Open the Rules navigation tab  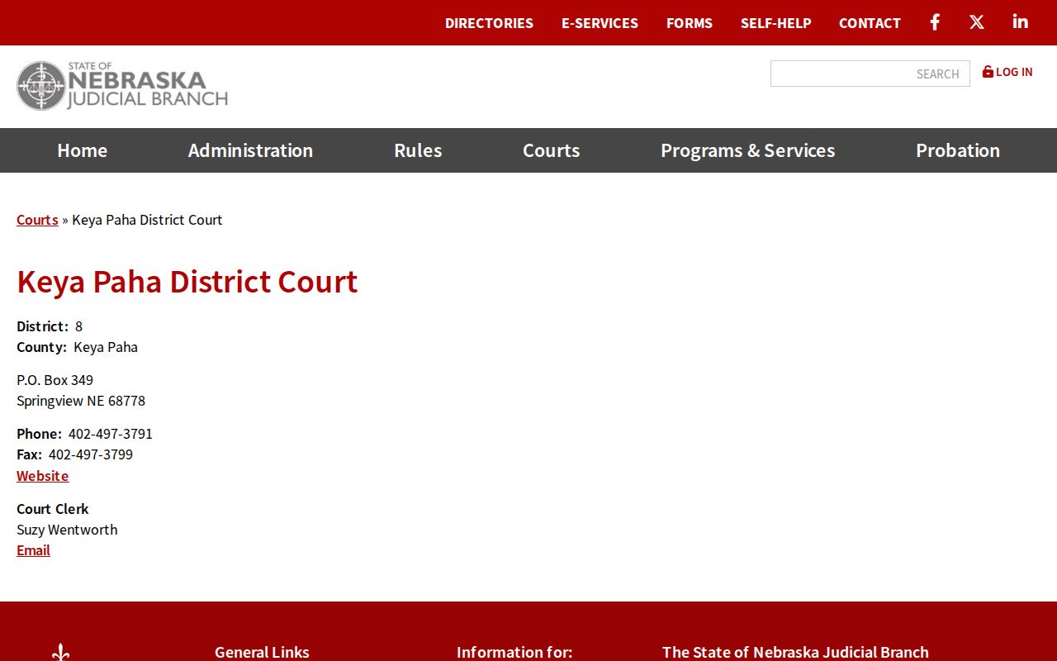pyautogui.click(x=418, y=150)
